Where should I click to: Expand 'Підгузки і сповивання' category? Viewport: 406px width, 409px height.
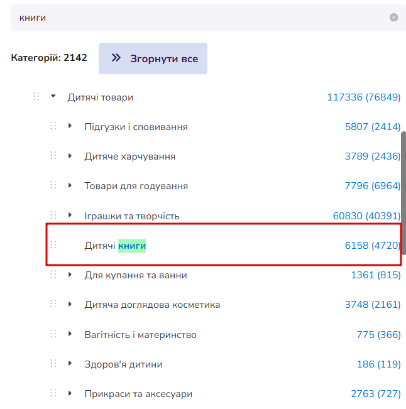[70, 126]
